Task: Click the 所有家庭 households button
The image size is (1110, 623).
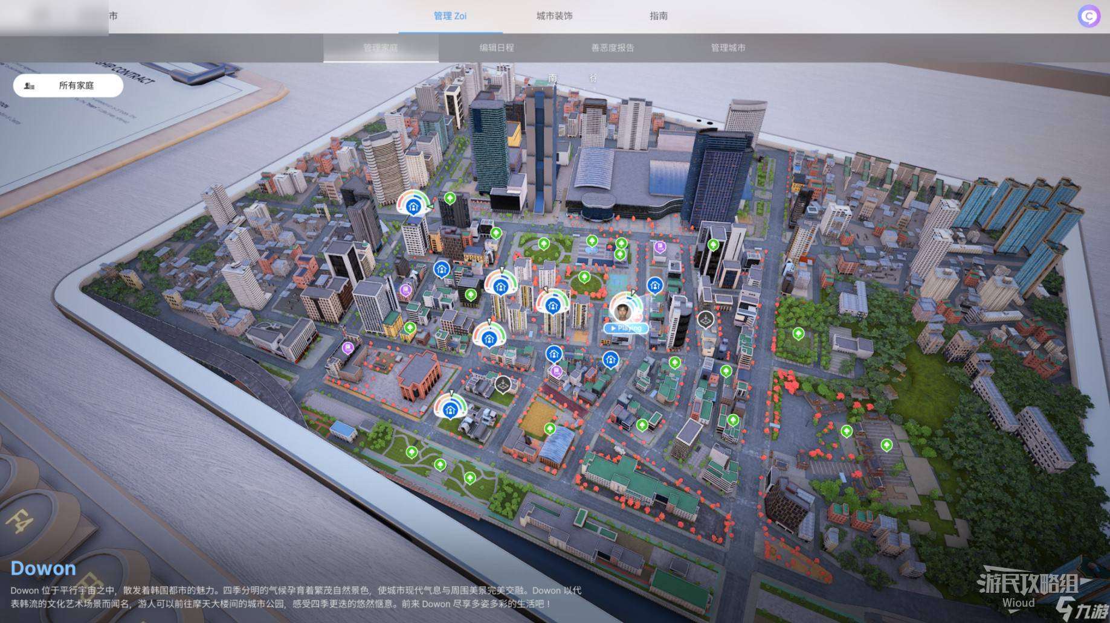Action: point(68,86)
